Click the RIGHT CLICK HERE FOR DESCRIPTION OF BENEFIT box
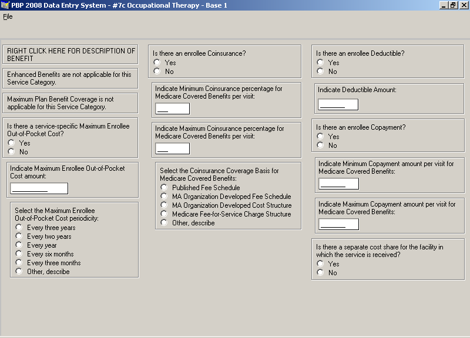The width and height of the screenshot is (470, 338). pyautogui.click(x=70, y=55)
